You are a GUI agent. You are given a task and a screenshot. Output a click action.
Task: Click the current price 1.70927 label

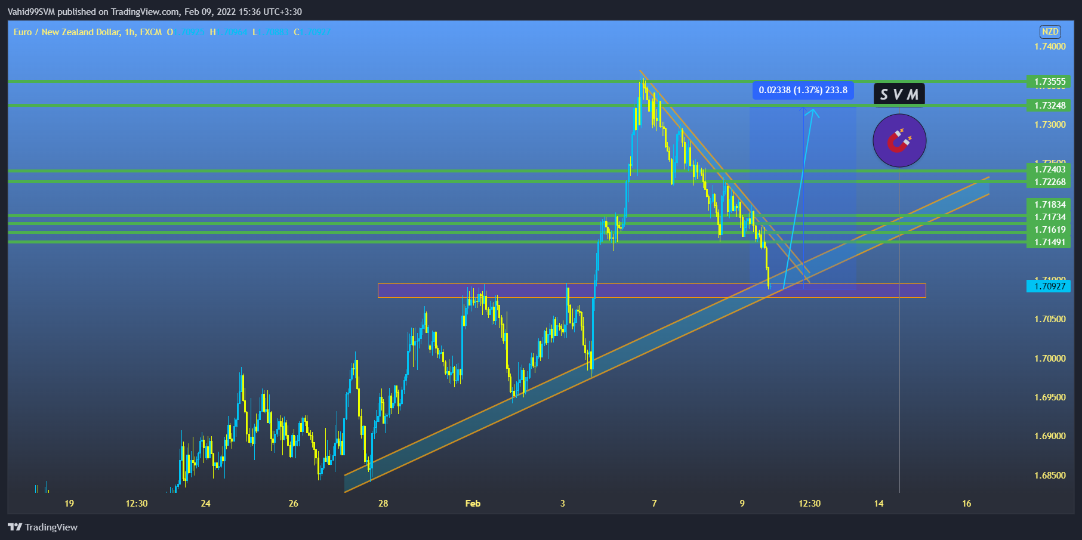tap(1049, 286)
